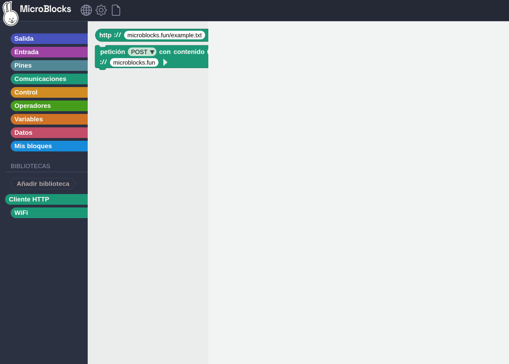The height and width of the screenshot is (364, 509).
Task: Select the Mis bloques category
Action: tap(49, 146)
